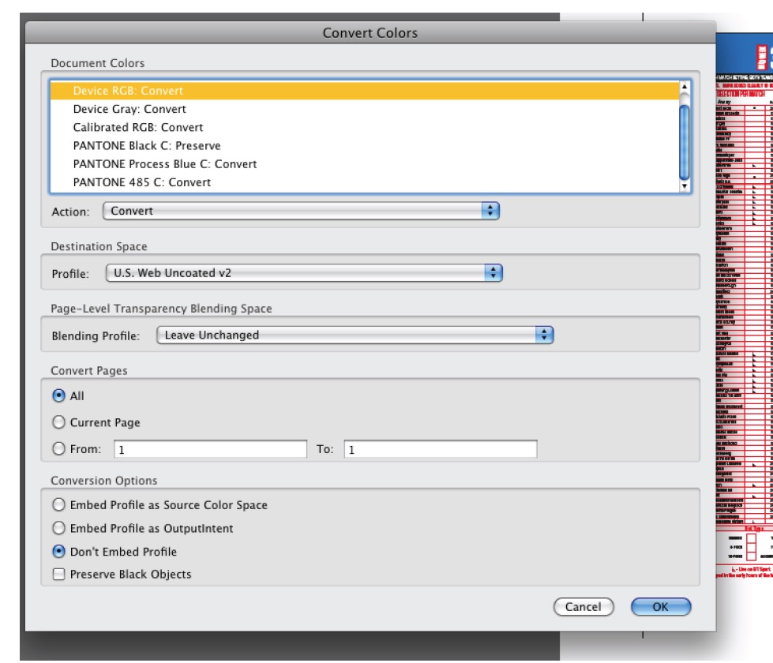Select Device RGB: Convert list entry
773x663 pixels.
128,91
